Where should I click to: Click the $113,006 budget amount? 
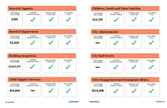tap(98, 91)
